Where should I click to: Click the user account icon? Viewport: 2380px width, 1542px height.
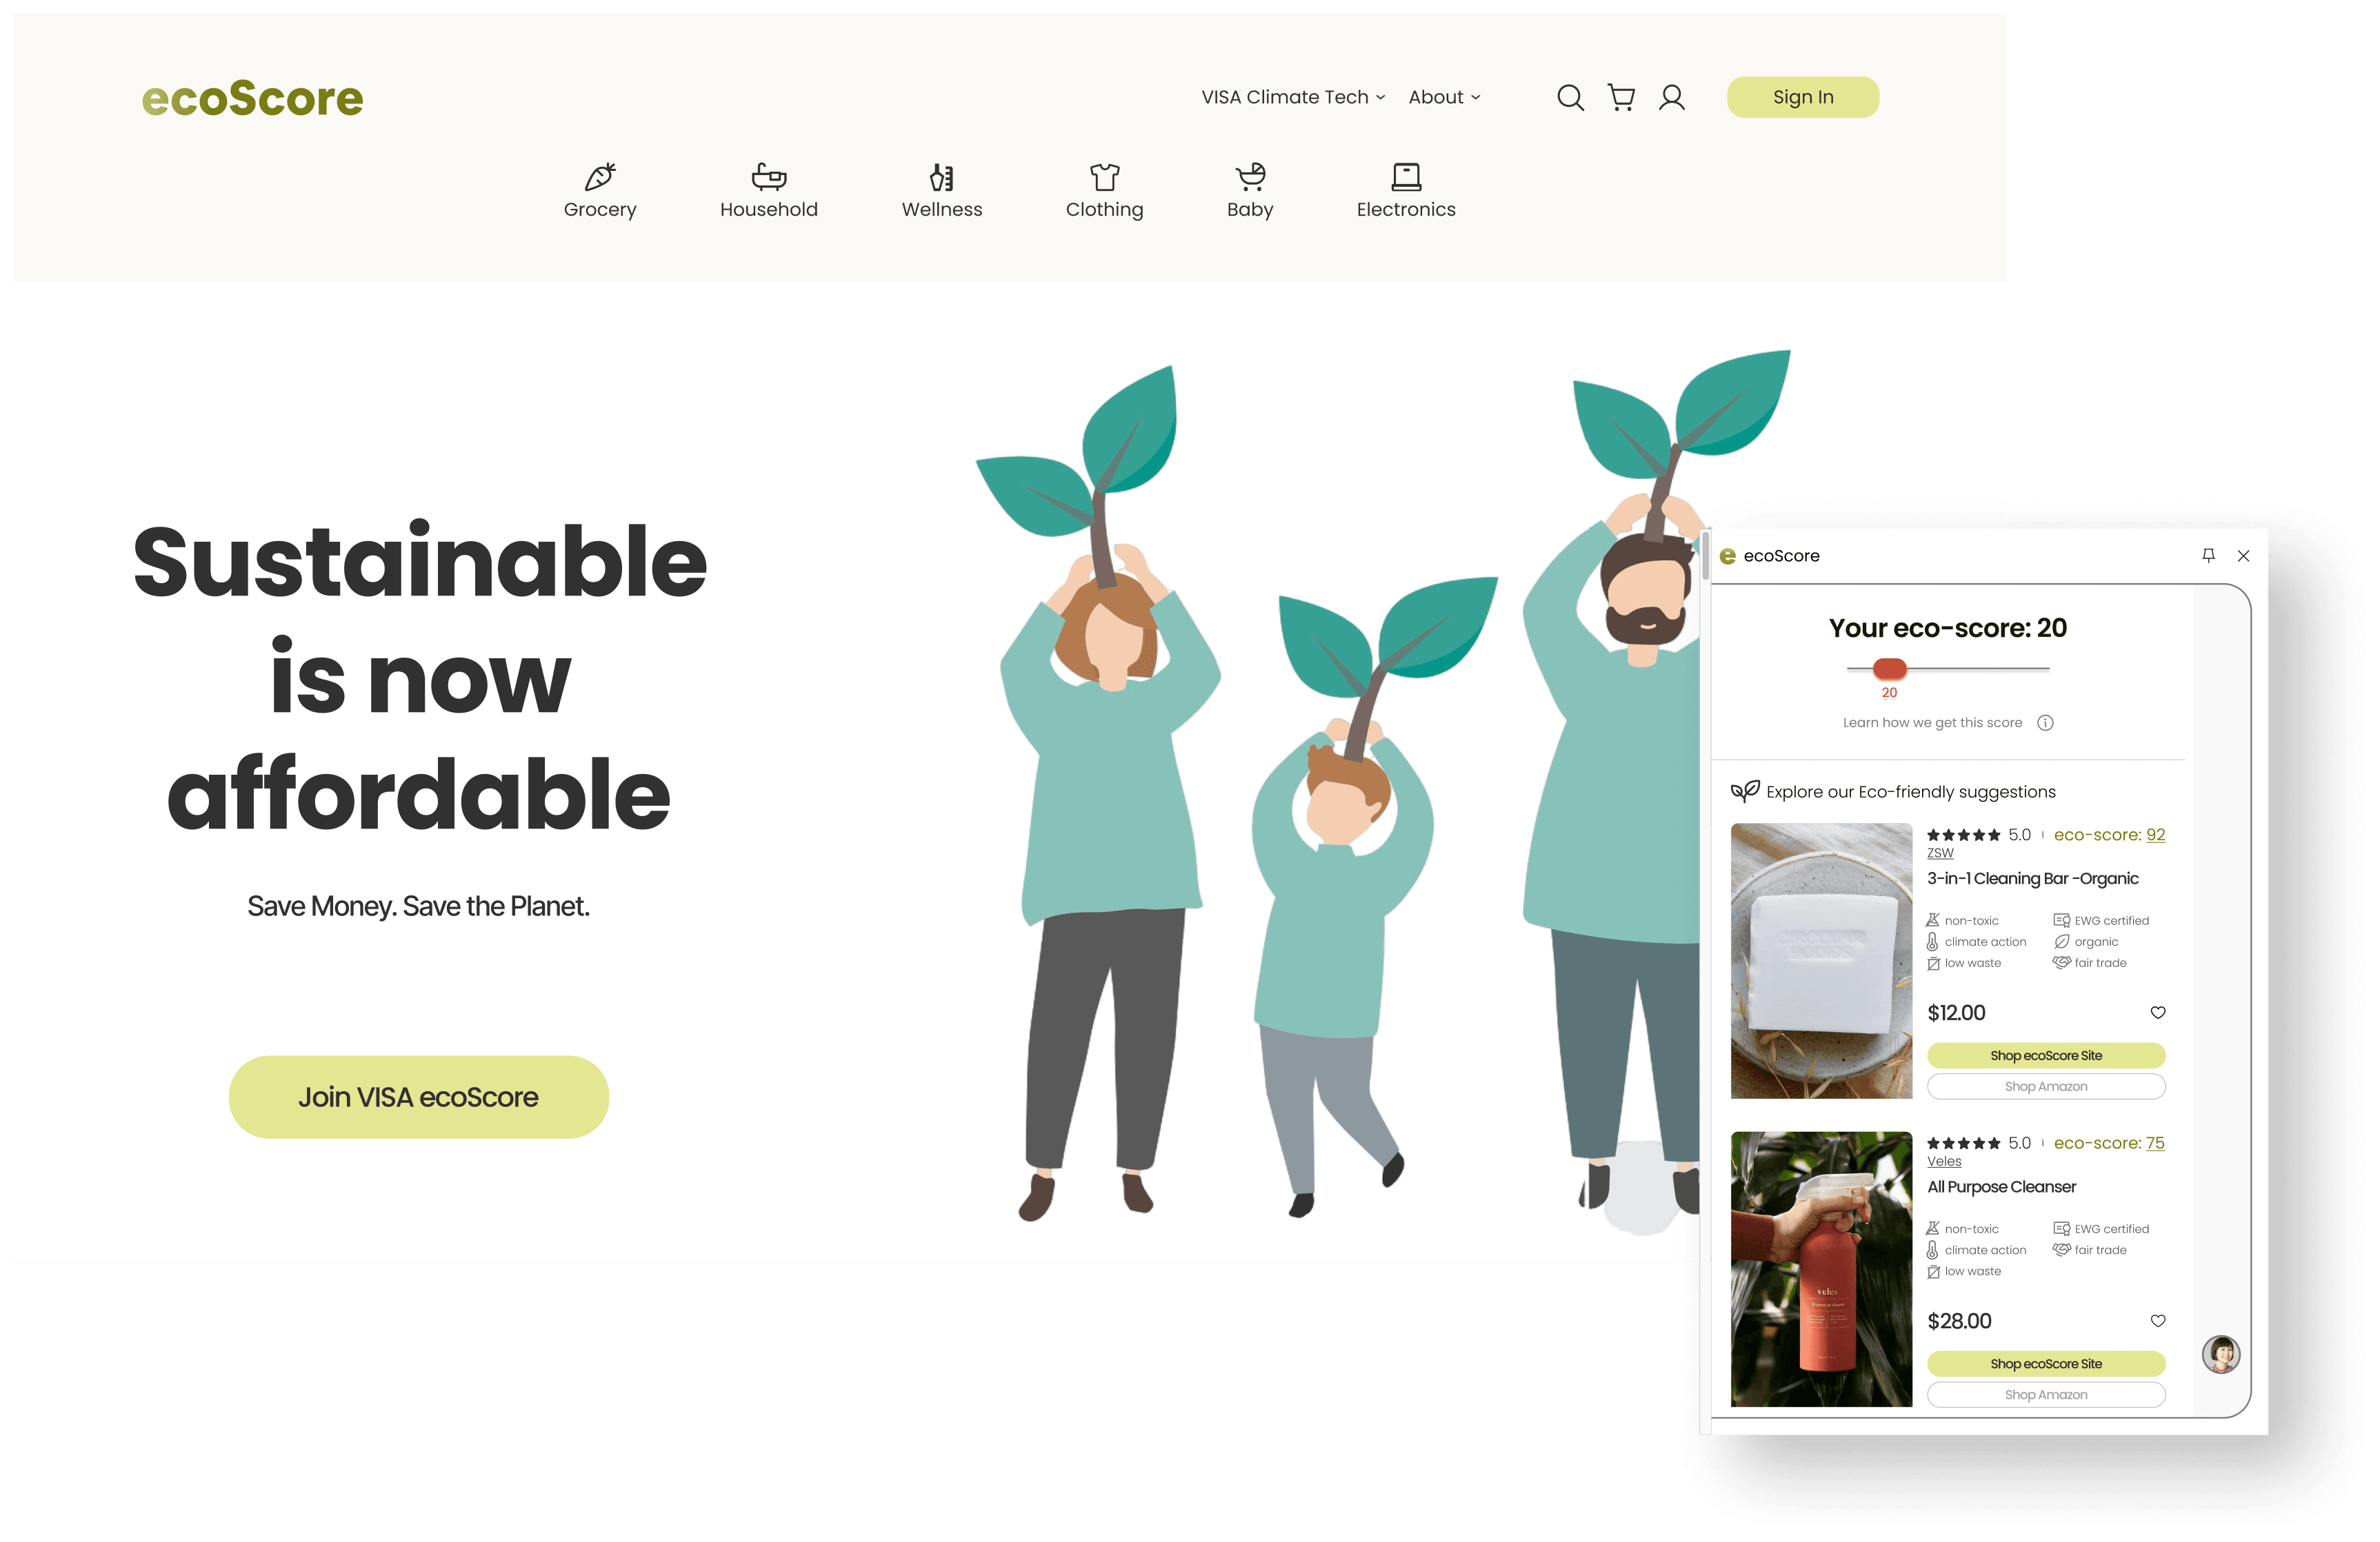[x=1672, y=98]
